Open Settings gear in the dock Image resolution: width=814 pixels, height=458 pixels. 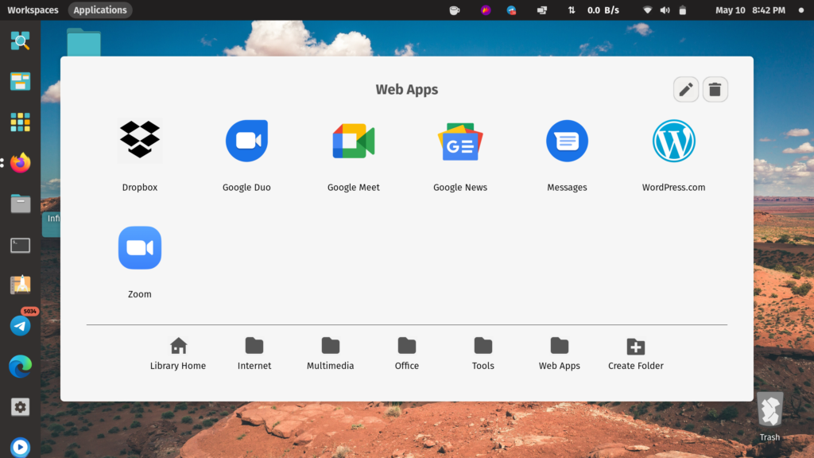20,407
